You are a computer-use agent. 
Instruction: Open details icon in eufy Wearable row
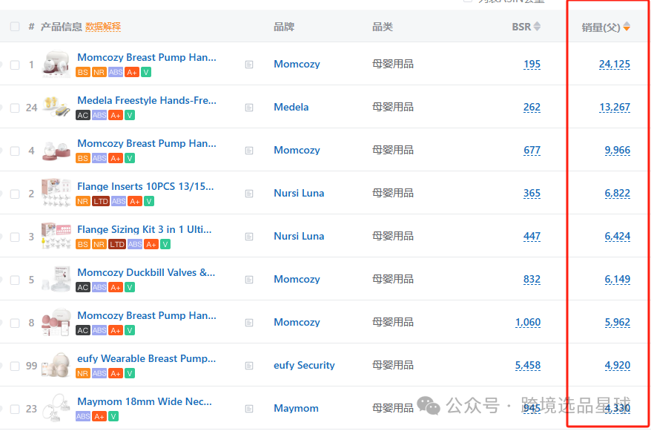coord(249,366)
